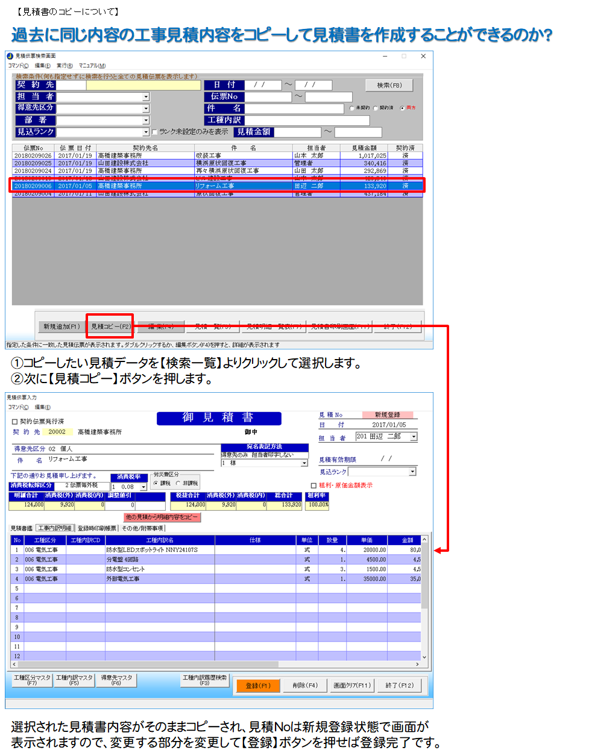Enable 粗利・原価金額表示 checkbox
This screenshot has height=753, width=589.
[x=313, y=486]
